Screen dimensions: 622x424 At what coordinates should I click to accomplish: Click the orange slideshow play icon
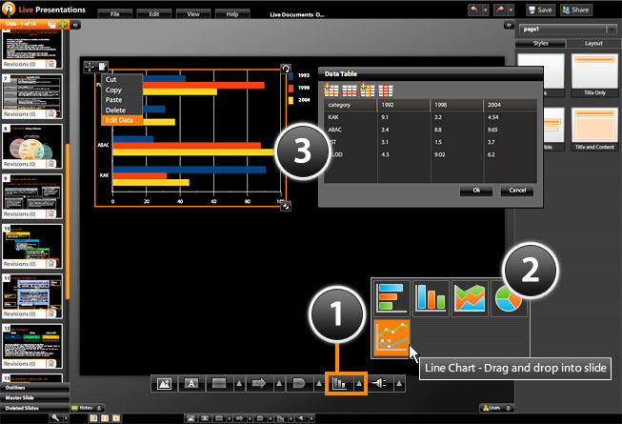point(116,418)
